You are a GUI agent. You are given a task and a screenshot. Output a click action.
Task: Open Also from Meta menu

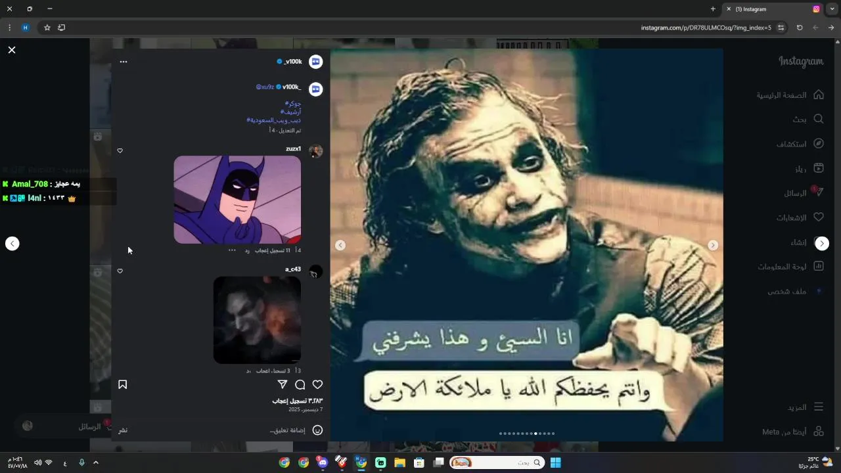pyautogui.click(x=792, y=432)
